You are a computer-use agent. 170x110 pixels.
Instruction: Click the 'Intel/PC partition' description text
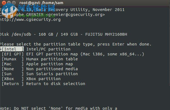(48, 49)
